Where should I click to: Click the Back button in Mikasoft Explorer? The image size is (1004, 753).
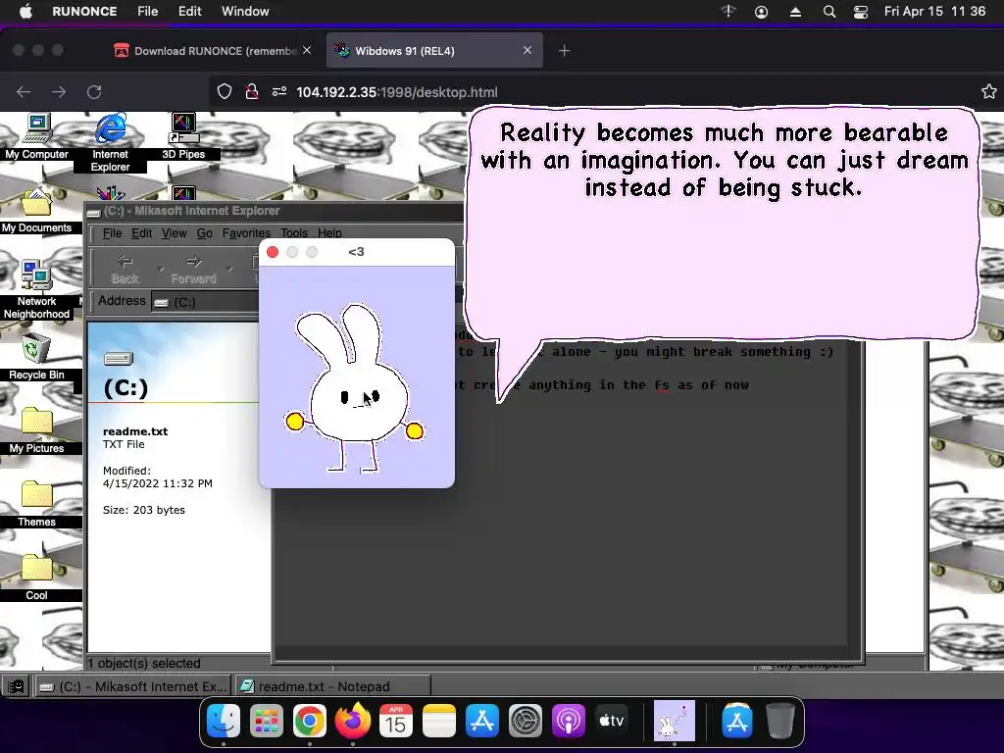pos(125,270)
